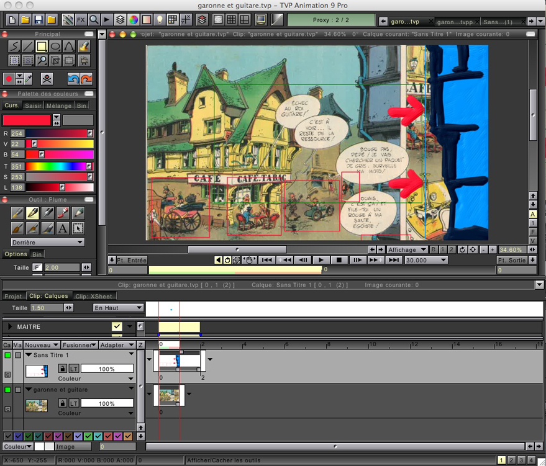The height and width of the screenshot is (466, 546).
Task: Toggle the MAITRE checkmark box
Action: tap(117, 326)
